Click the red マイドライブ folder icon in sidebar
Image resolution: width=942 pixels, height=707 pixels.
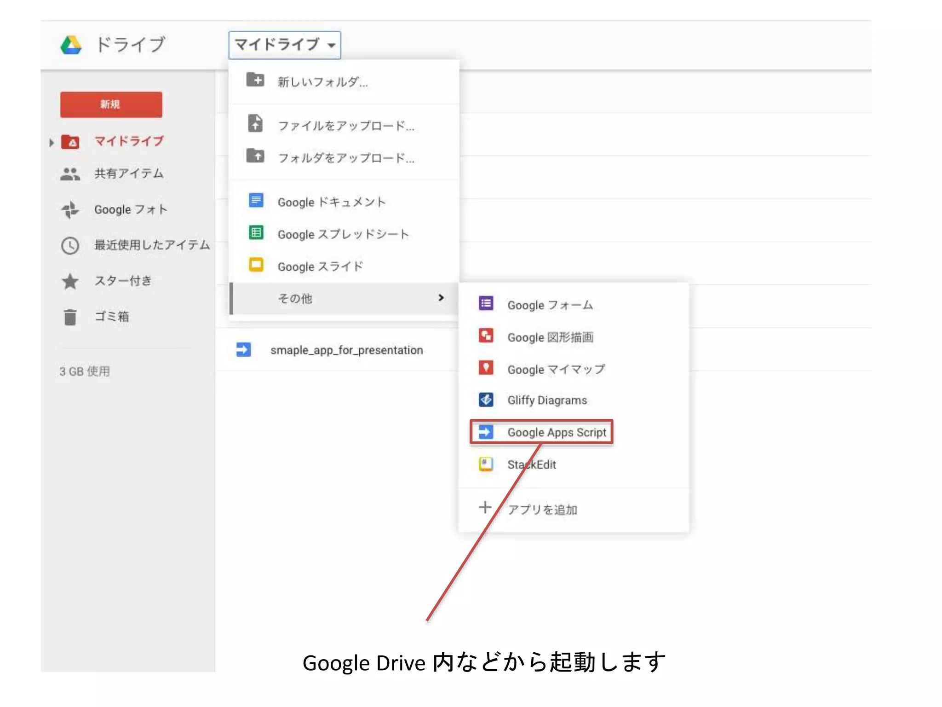click(70, 142)
